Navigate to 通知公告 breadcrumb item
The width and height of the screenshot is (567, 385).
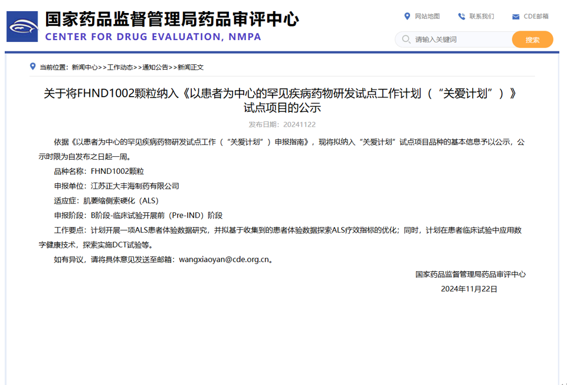(x=155, y=67)
